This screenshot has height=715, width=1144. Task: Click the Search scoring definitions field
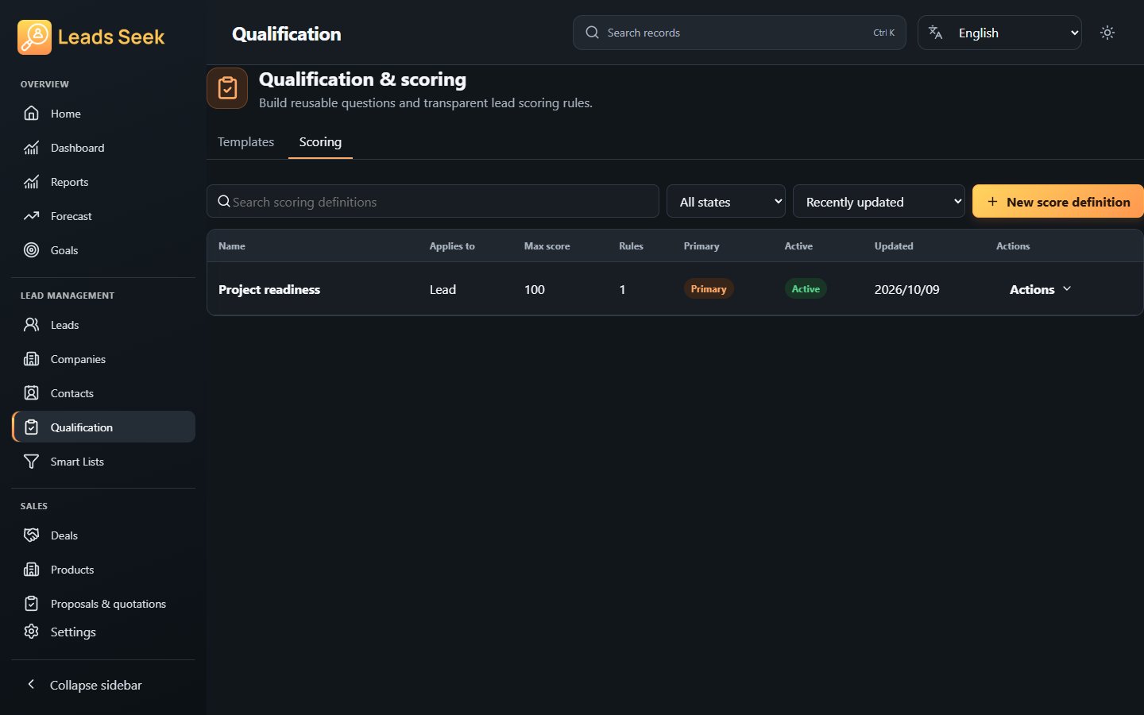pos(433,202)
